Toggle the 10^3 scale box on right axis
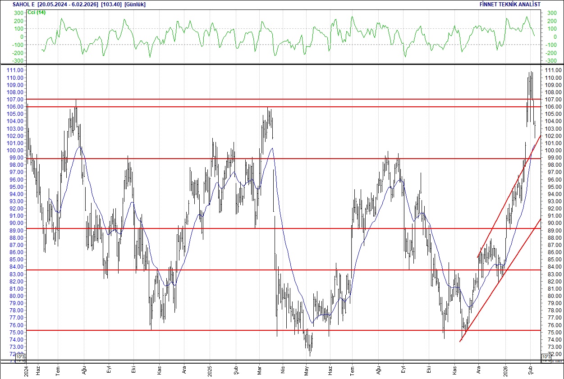This screenshot has width=564, height=379. click(x=546, y=356)
